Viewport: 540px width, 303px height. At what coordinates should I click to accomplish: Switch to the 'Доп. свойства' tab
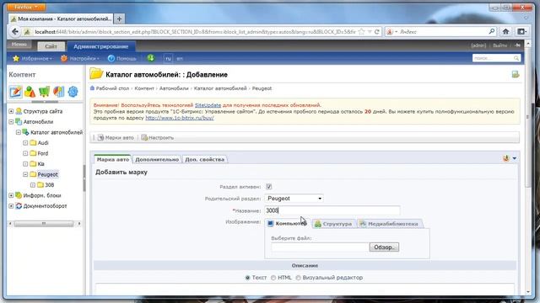[204, 159]
